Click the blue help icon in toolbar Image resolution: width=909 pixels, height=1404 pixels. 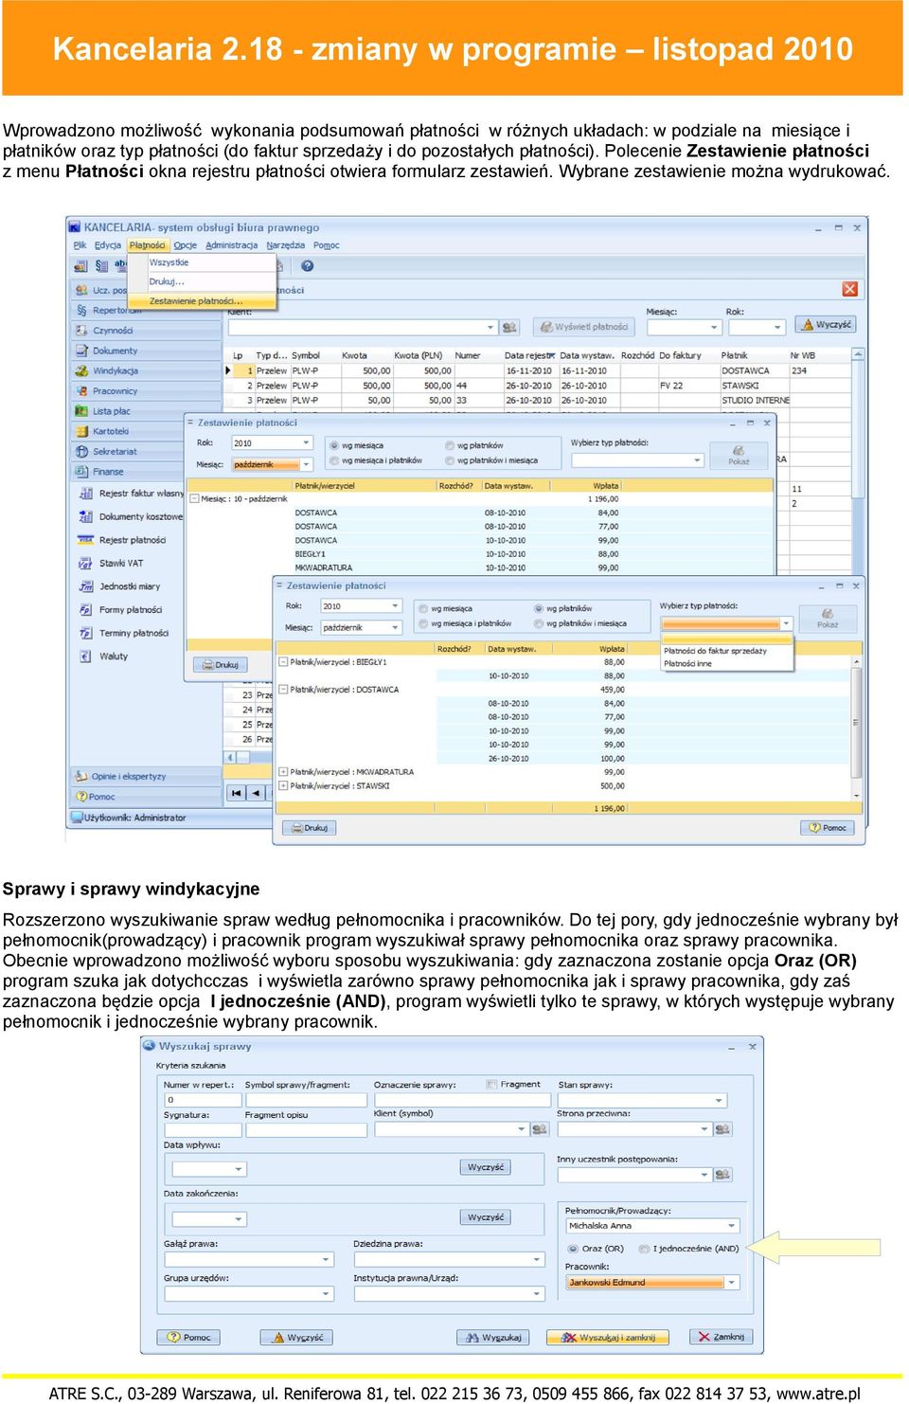pos(307,266)
